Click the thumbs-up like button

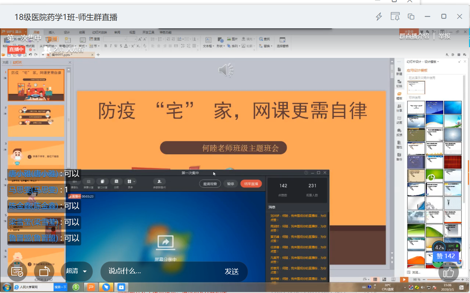pos(448,272)
